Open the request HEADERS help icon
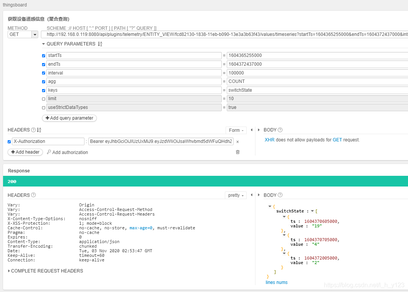 (x=33, y=130)
